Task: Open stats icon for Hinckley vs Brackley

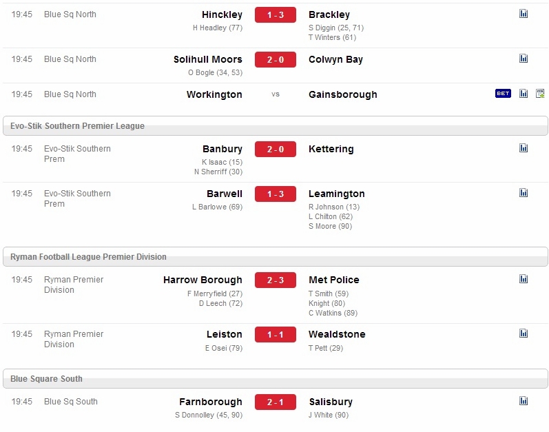Action: point(524,14)
